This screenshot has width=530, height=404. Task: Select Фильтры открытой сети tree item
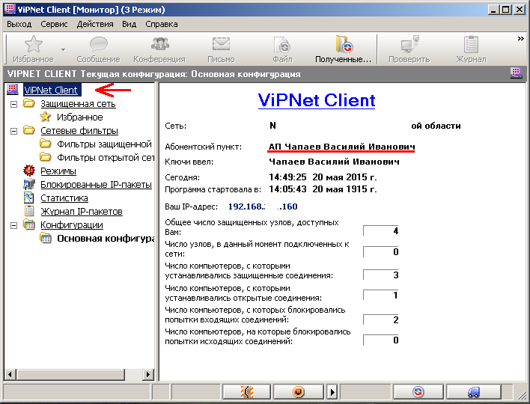coord(106,158)
